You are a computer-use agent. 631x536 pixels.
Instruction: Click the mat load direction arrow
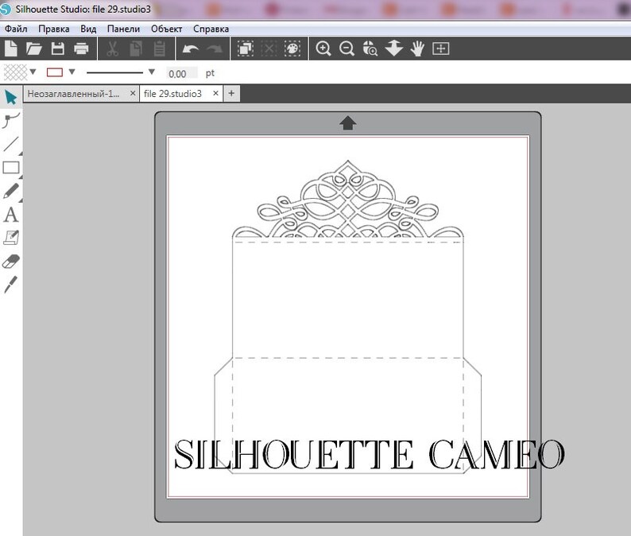coord(348,122)
